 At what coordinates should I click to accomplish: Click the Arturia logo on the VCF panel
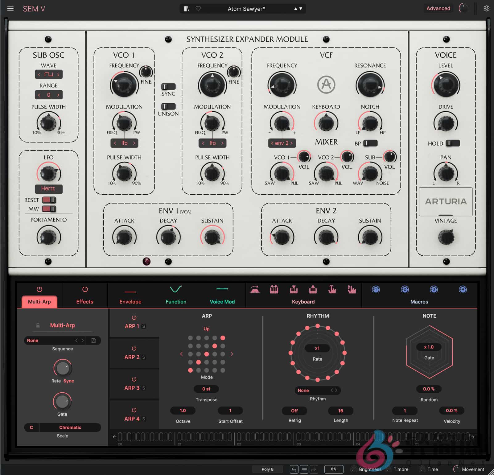327,85
